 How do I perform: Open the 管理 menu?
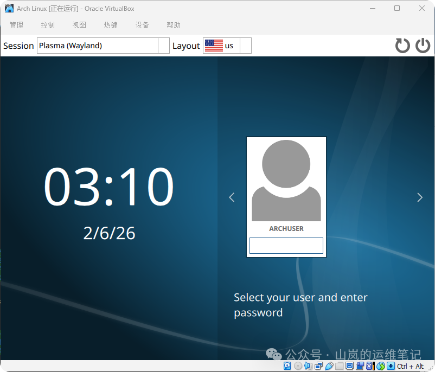click(16, 25)
